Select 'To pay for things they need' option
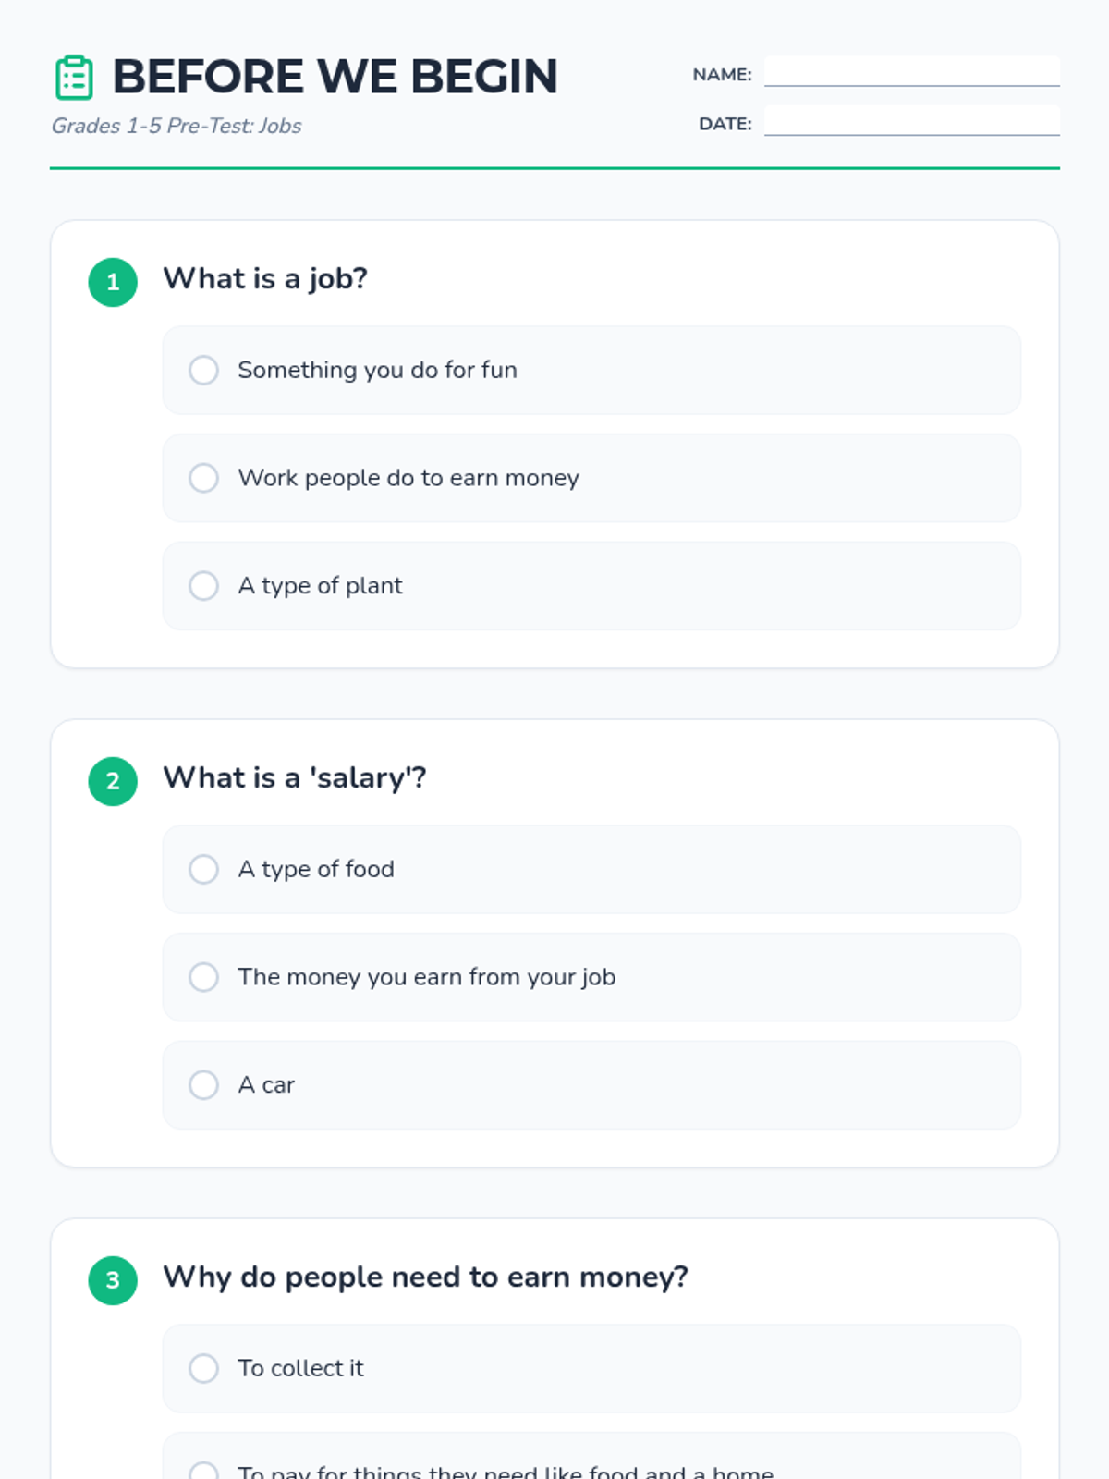Viewport: 1109px width, 1479px height. click(204, 1470)
